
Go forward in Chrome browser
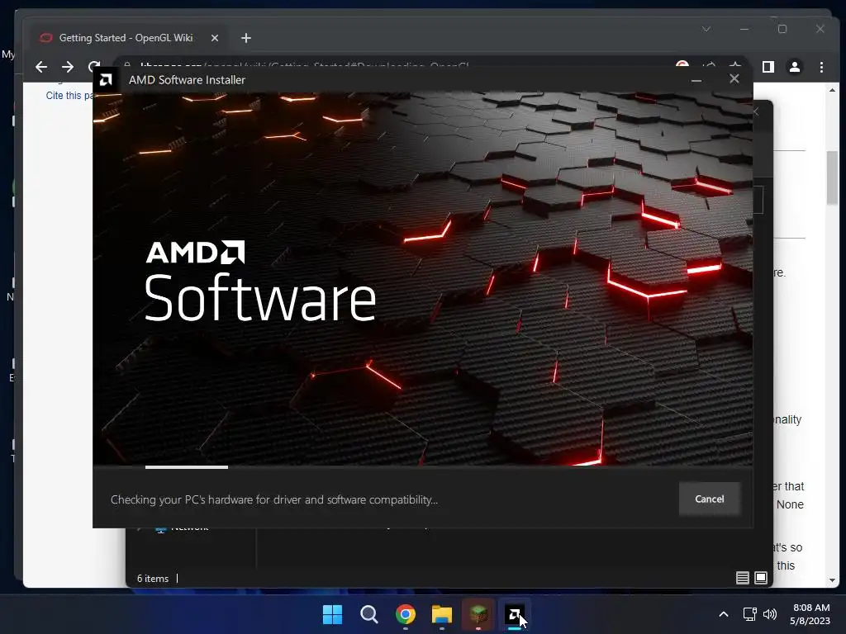coord(68,67)
